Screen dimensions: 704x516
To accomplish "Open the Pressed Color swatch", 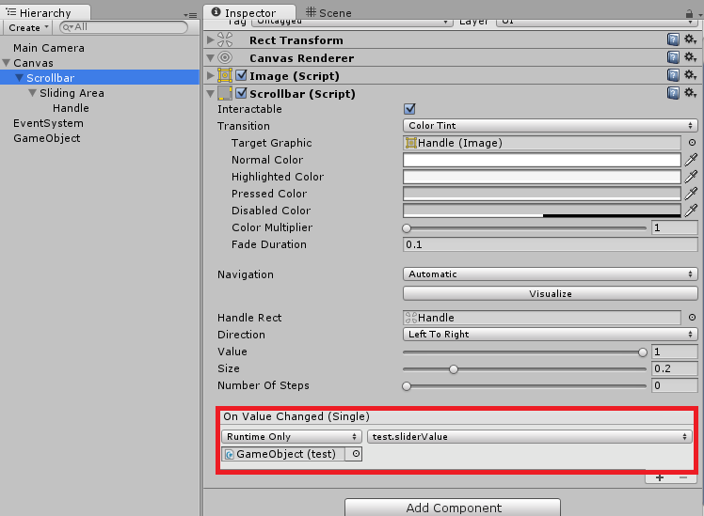I will click(542, 194).
